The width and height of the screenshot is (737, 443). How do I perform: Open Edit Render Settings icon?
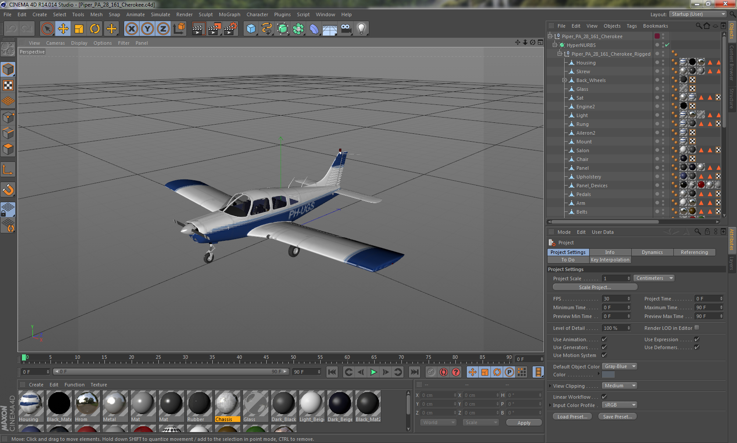pyautogui.click(x=230, y=29)
